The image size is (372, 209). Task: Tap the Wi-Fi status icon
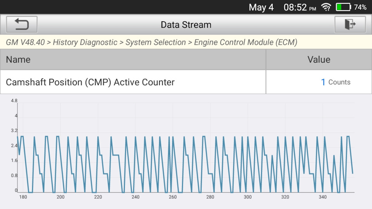[x=326, y=7]
